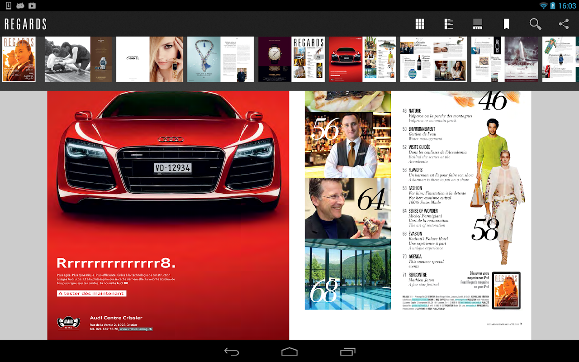Tap the battery status icon
The width and height of the screenshot is (579, 362).
[553, 5]
